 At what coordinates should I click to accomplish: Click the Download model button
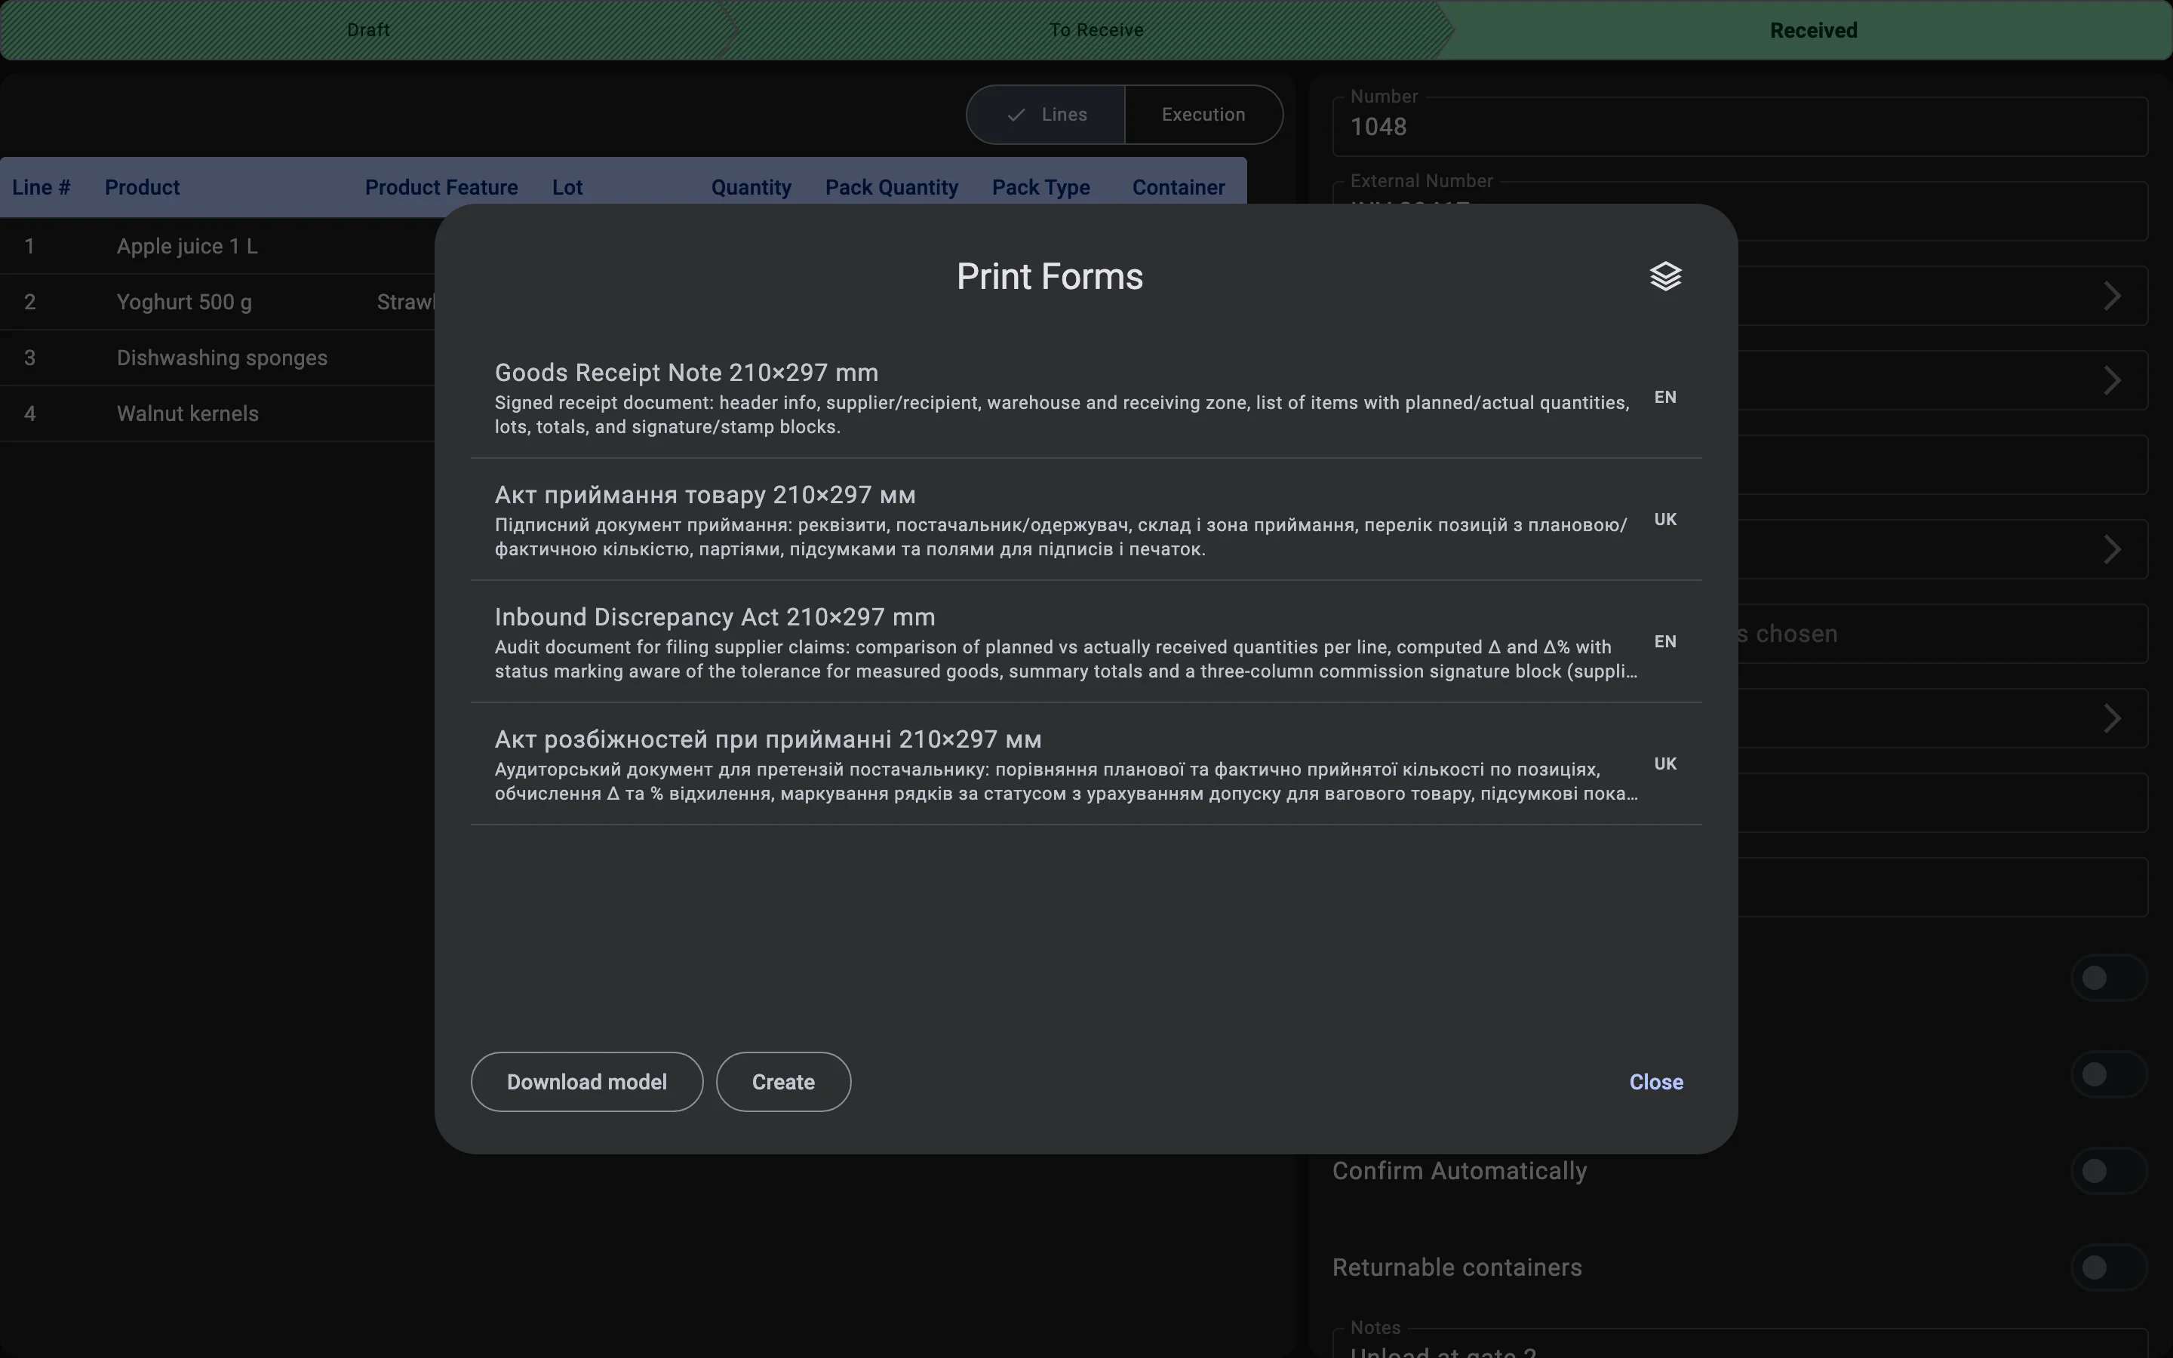(586, 1081)
